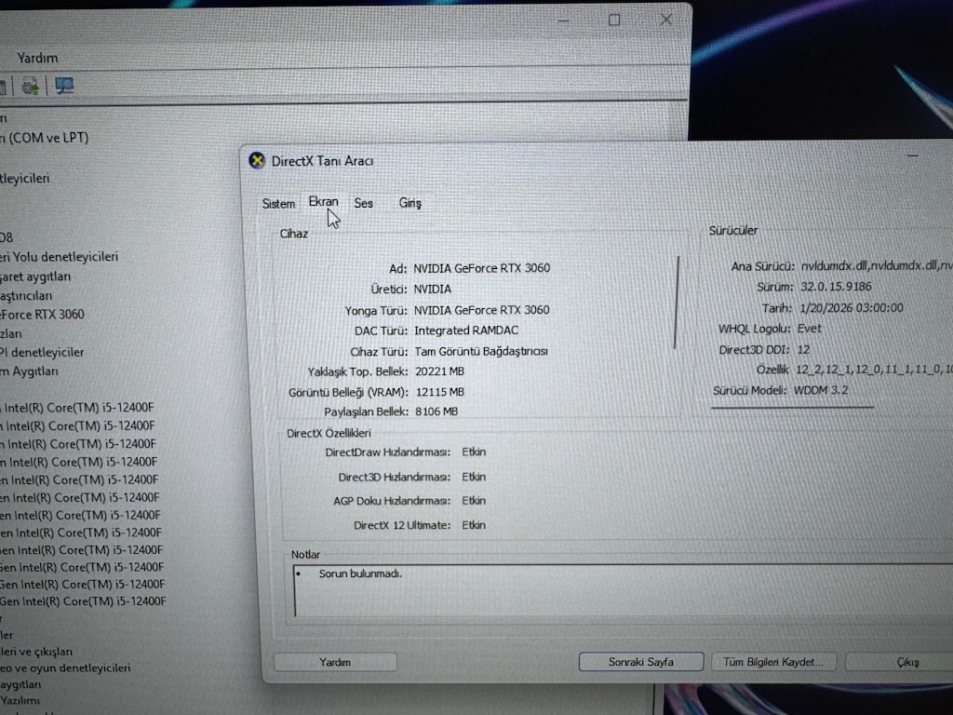Minimize the DirectX Tanı Aracı window
Viewport: 953px width, 715px height.
click(912, 155)
